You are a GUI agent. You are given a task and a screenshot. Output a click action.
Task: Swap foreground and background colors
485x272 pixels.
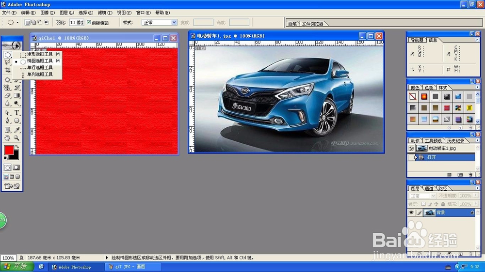click(17, 147)
